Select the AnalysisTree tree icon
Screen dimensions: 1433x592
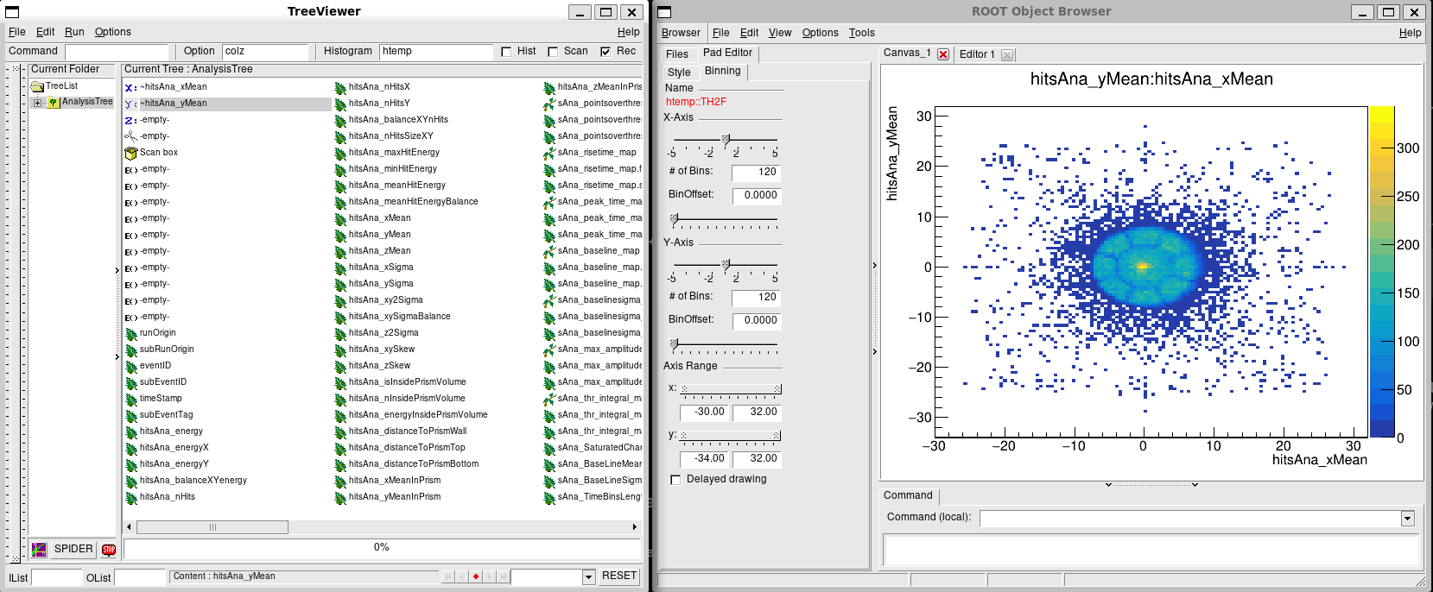54,102
